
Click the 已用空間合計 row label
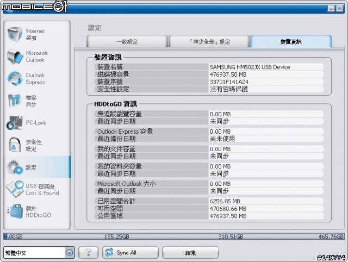pos(116,201)
